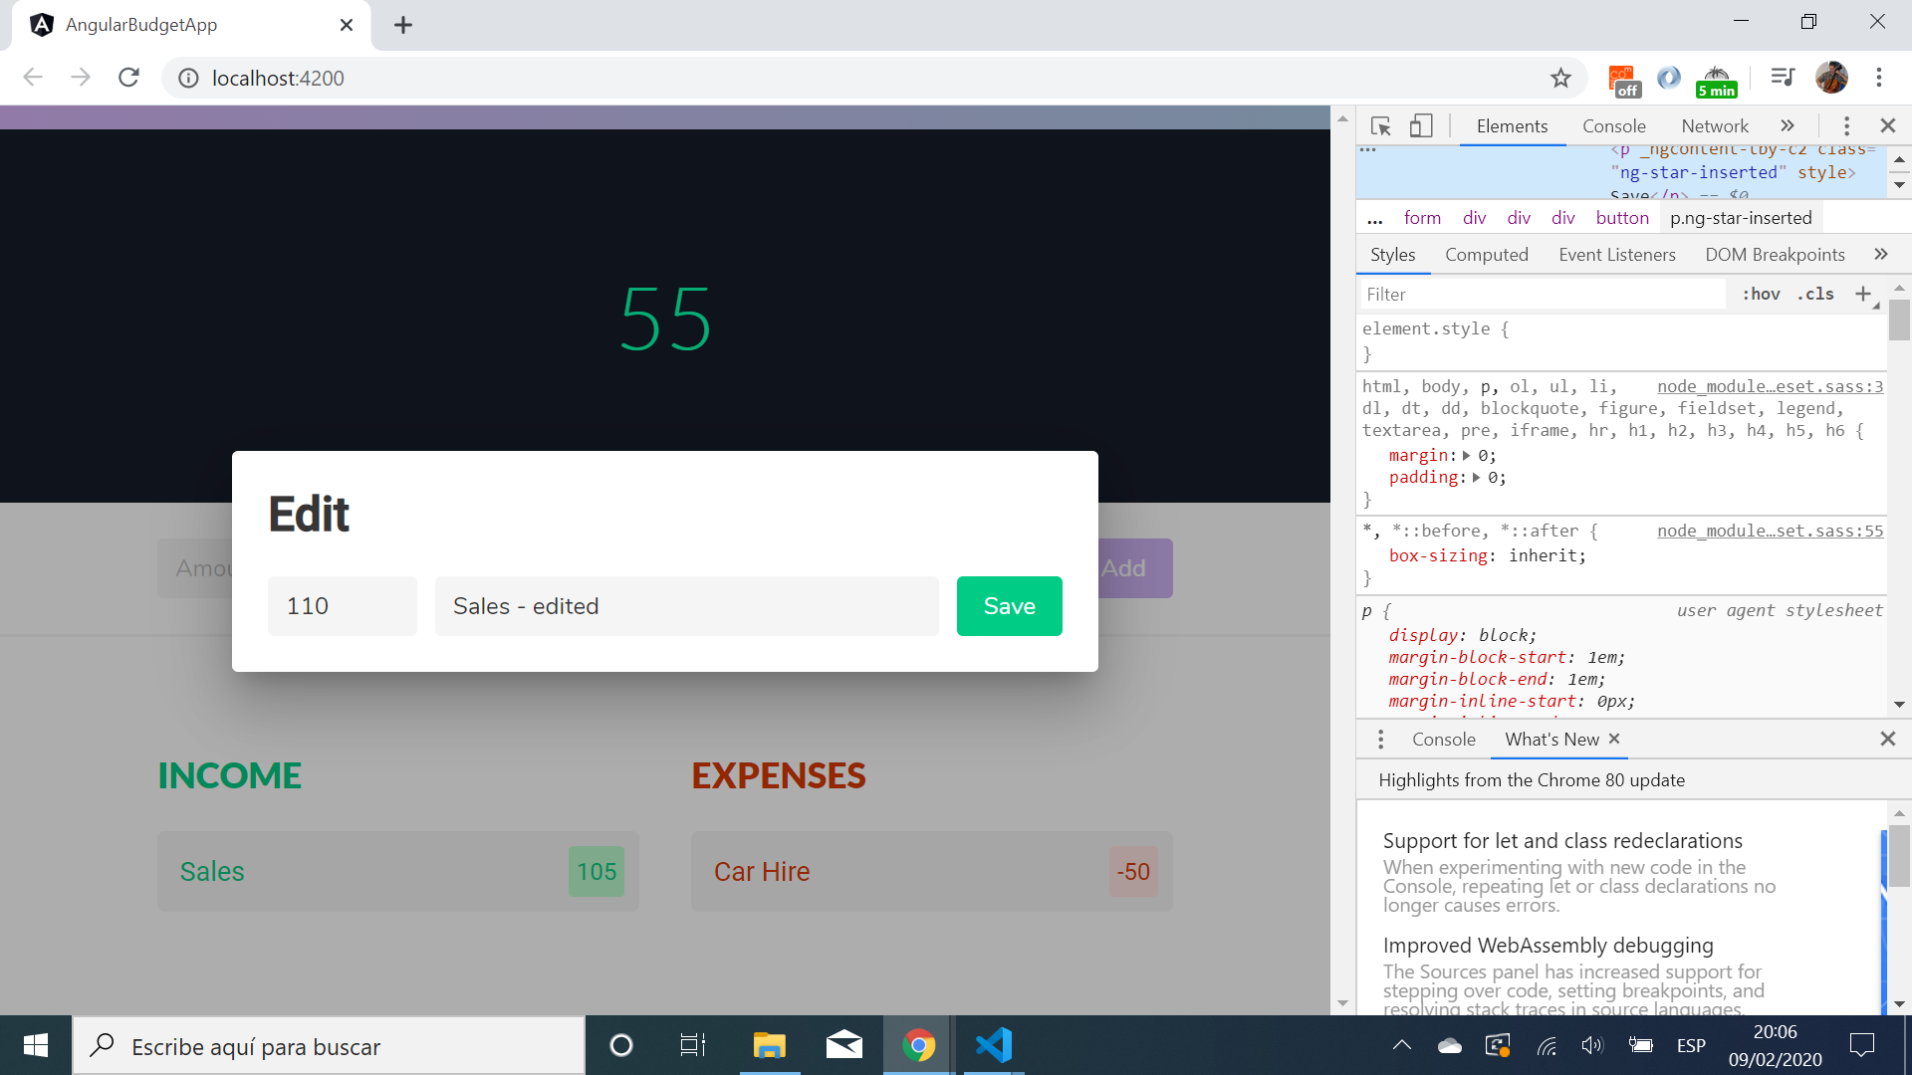Add a new style rule via plus icon

coord(1862,294)
